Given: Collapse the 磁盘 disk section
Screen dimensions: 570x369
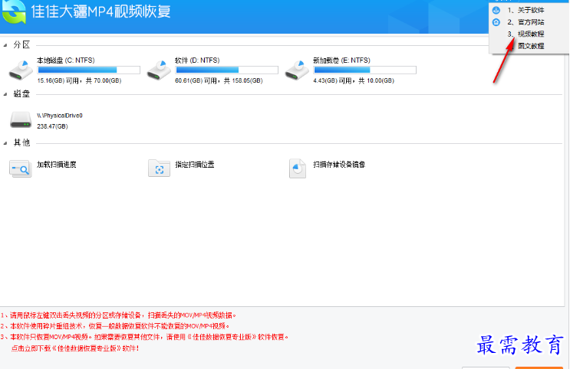Looking at the screenshot, I should pyautogui.click(x=5, y=94).
